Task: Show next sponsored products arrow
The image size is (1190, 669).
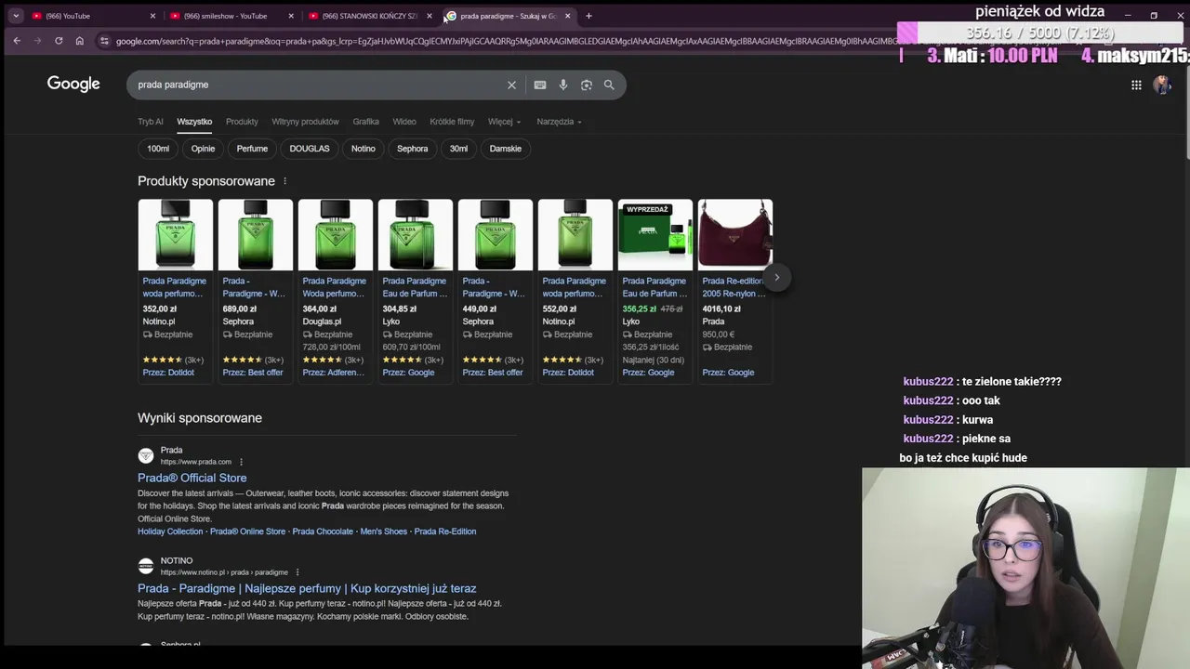Action: pyautogui.click(x=777, y=277)
